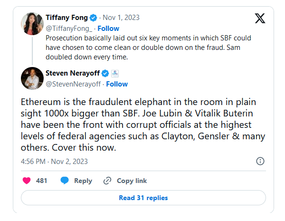Image resolution: width=285 pixels, height=221 pixels.
Task: Click the copy link chain icon
Action: point(107,181)
